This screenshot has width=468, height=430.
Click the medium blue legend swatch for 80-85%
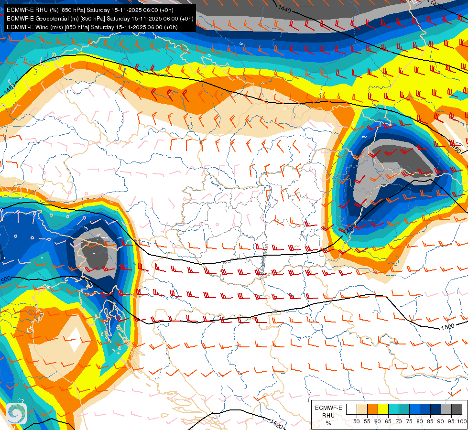click(425, 409)
